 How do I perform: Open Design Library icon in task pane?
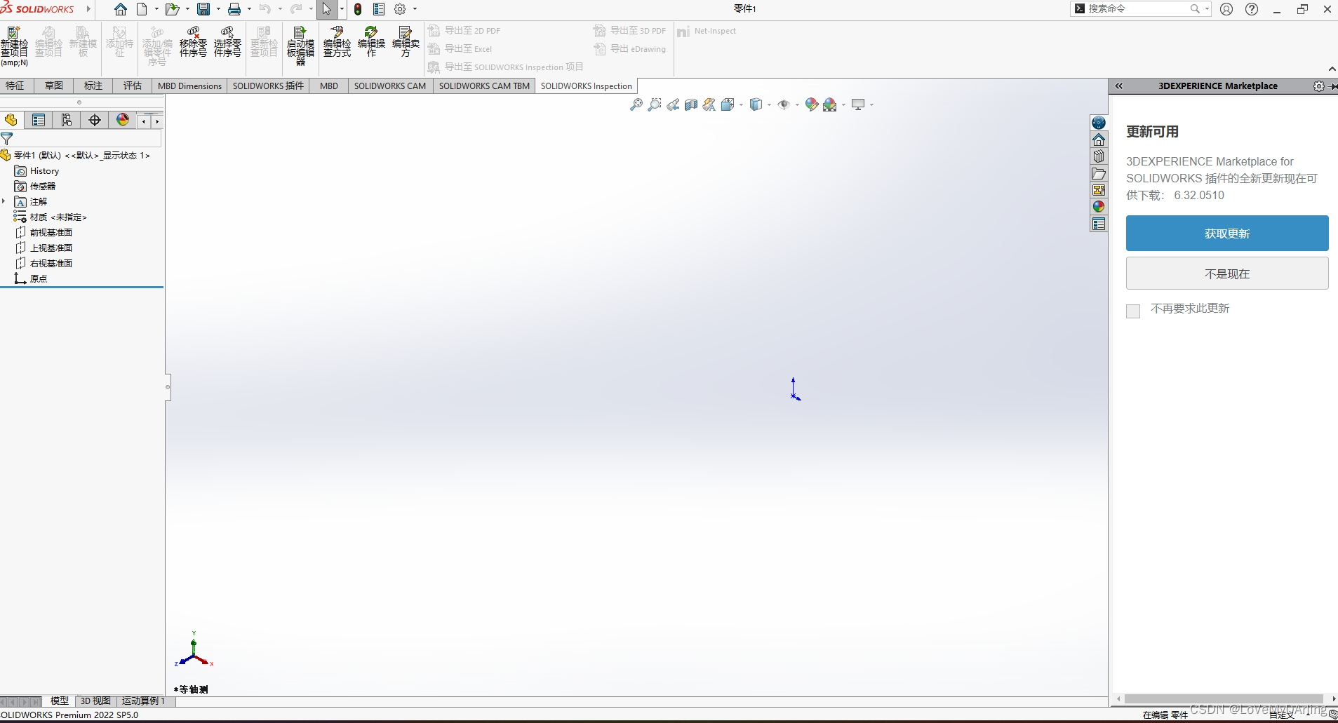[x=1099, y=156]
